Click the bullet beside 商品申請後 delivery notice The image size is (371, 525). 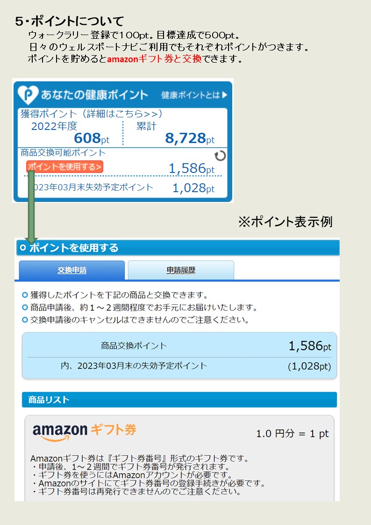(25, 308)
